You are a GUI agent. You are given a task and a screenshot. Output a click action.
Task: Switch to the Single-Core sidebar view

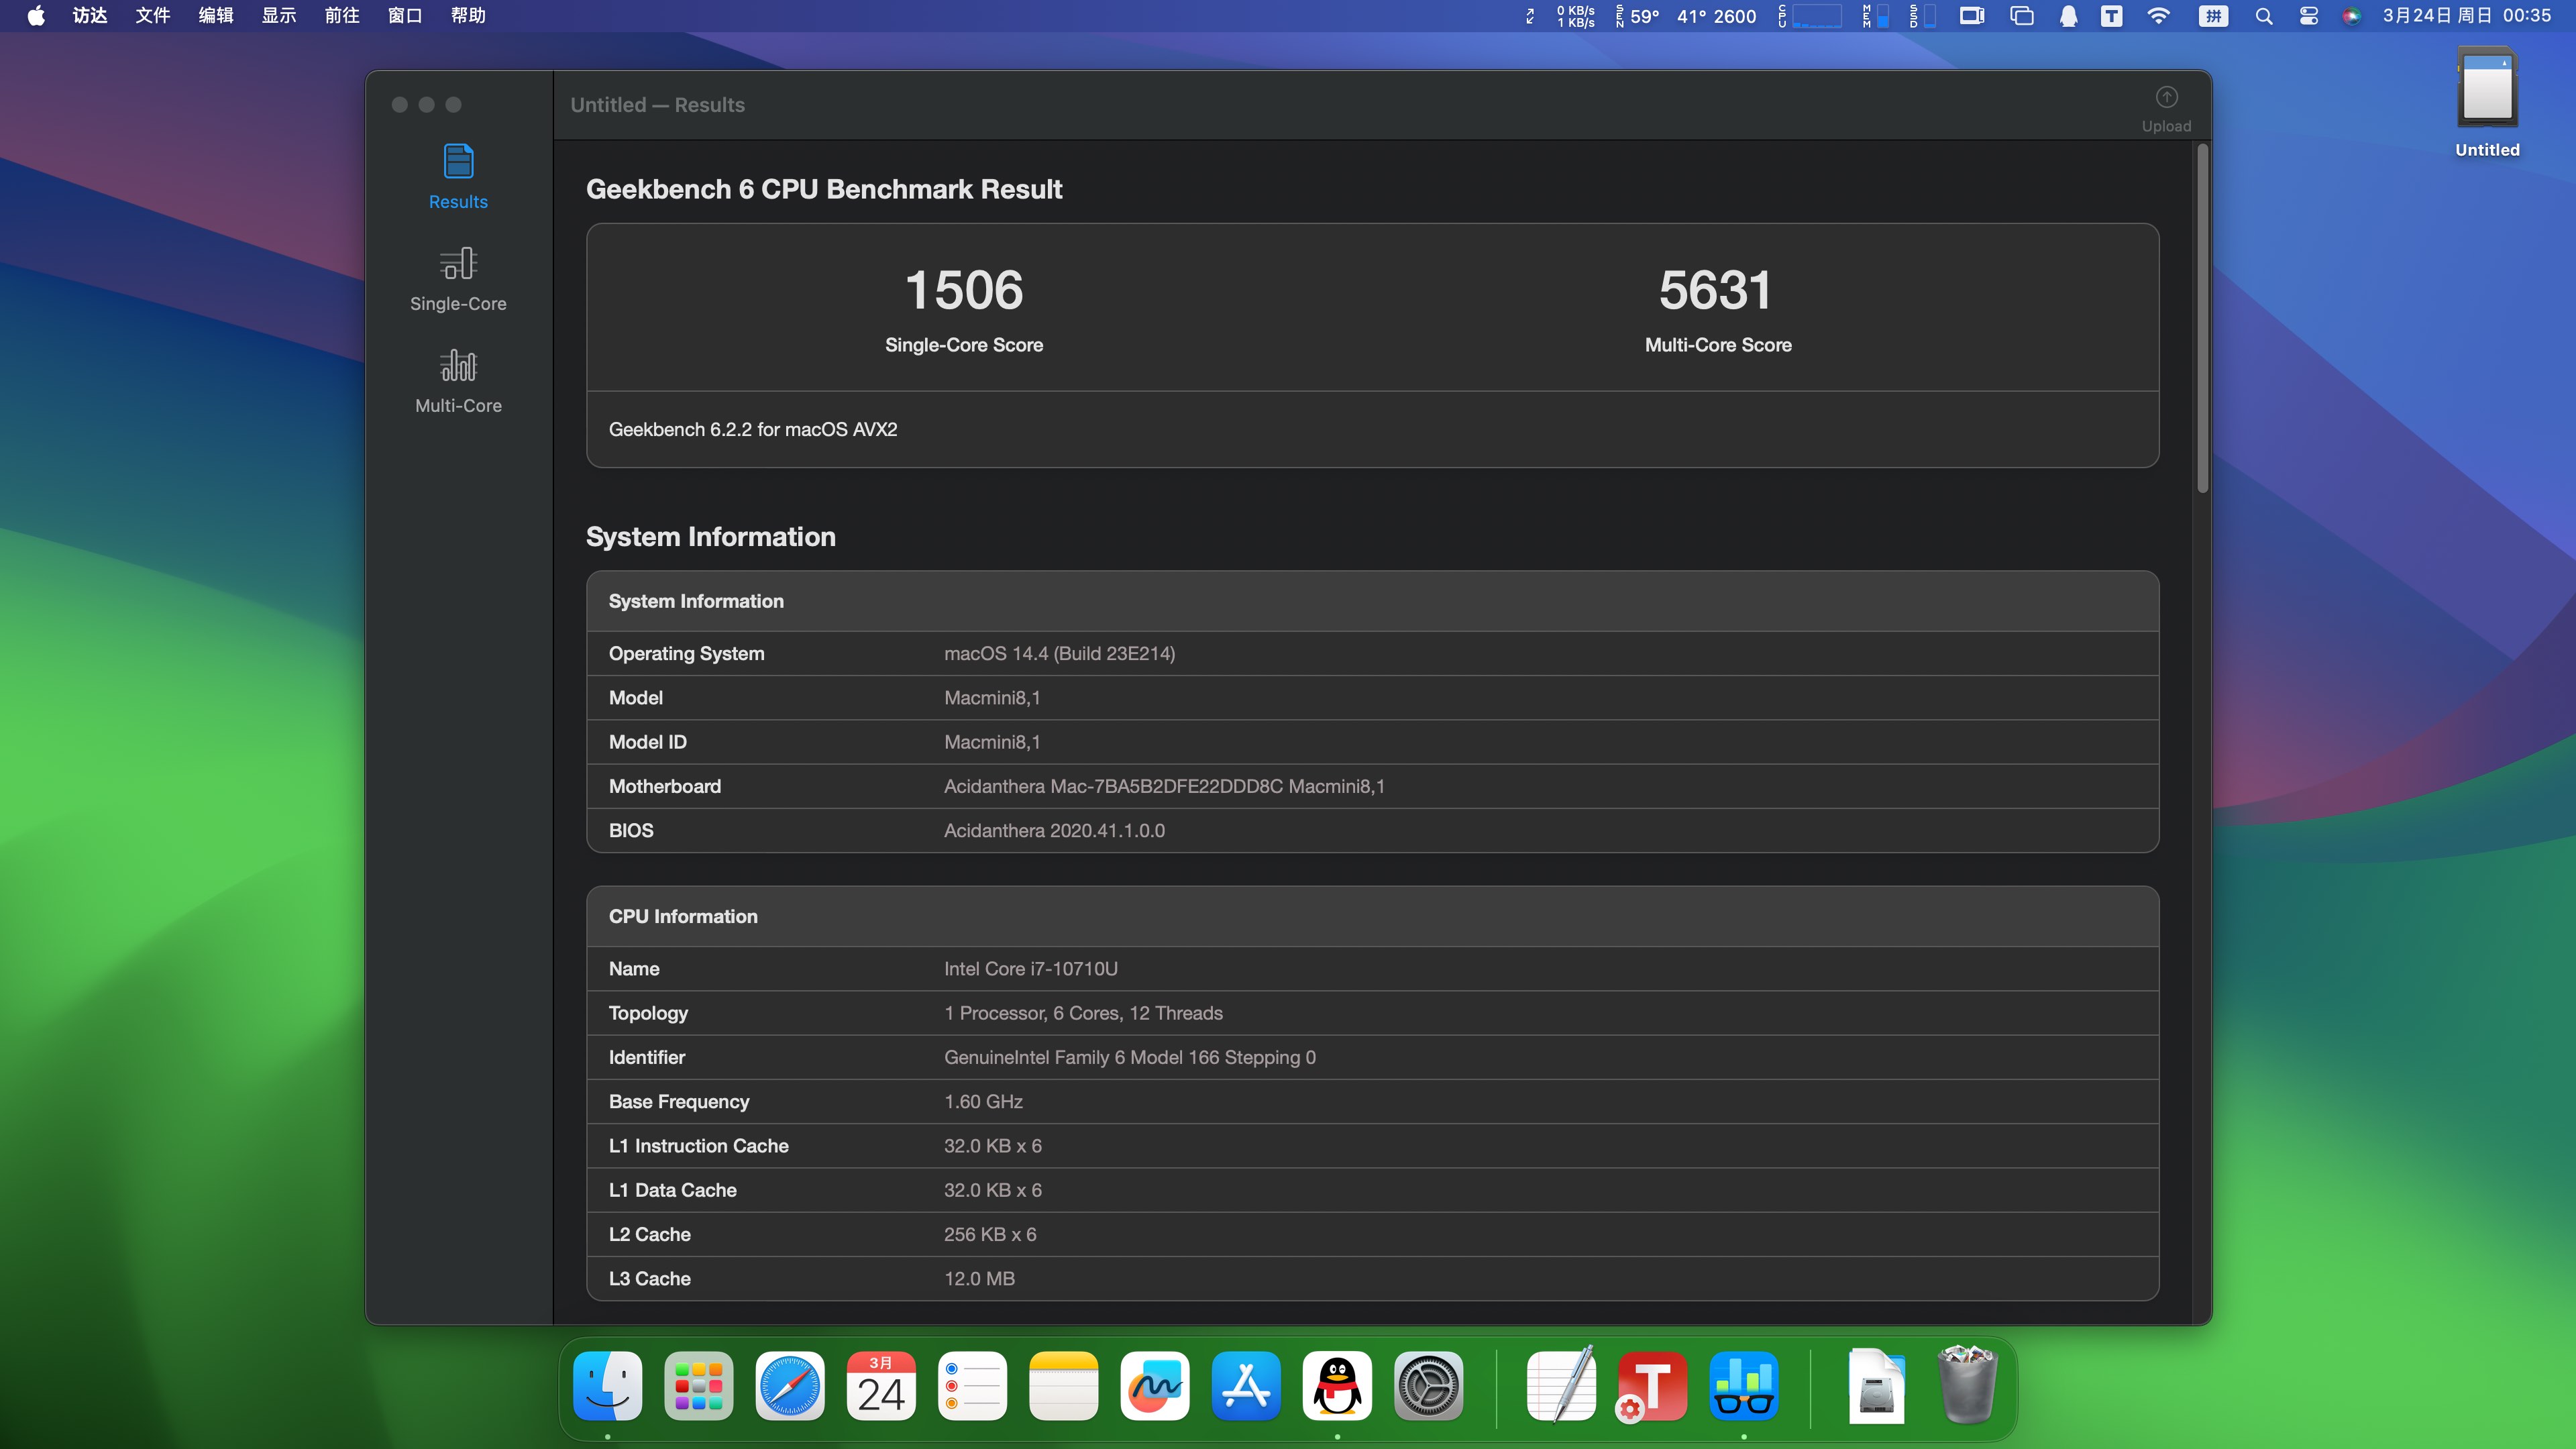point(458,279)
